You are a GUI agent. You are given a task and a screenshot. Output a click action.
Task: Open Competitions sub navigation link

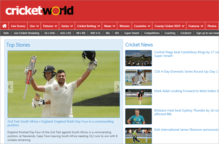152,33
